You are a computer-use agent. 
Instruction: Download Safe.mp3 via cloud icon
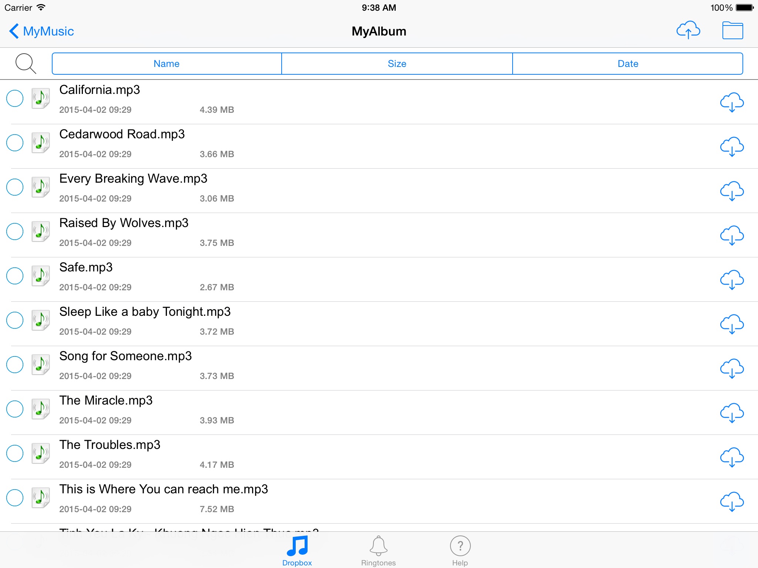(x=732, y=280)
